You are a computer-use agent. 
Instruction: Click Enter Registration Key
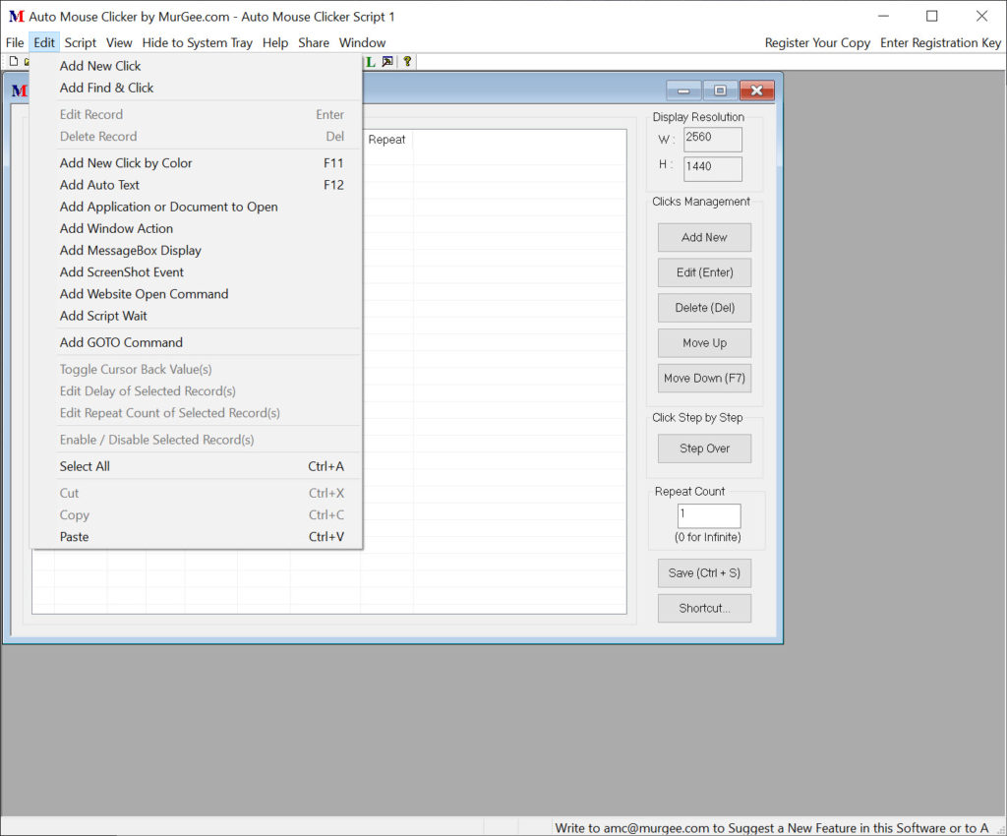pos(940,42)
